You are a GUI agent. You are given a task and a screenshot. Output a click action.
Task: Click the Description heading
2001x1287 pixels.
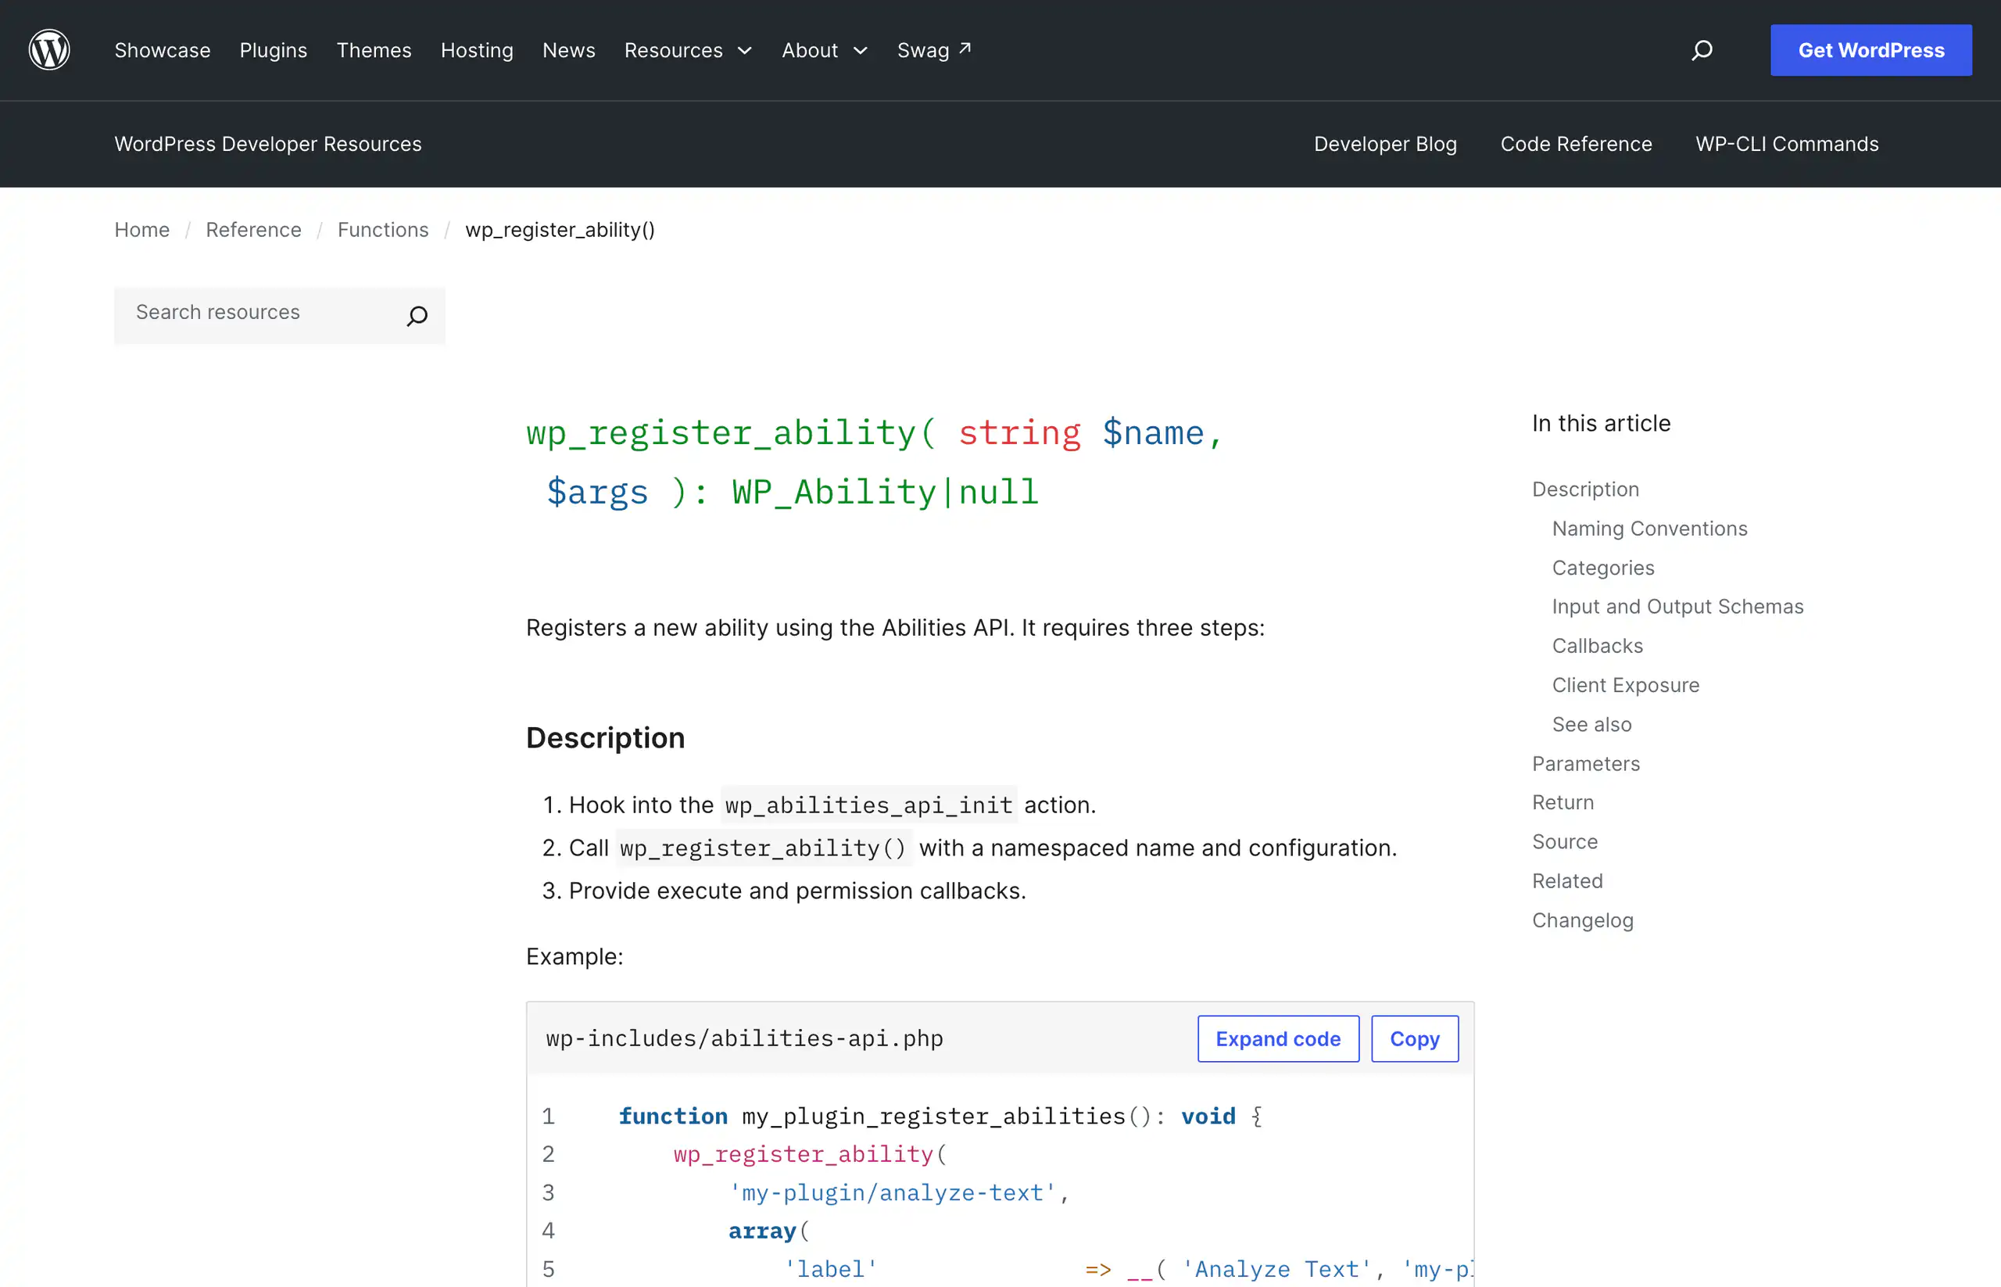pyautogui.click(x=605, y=738)
